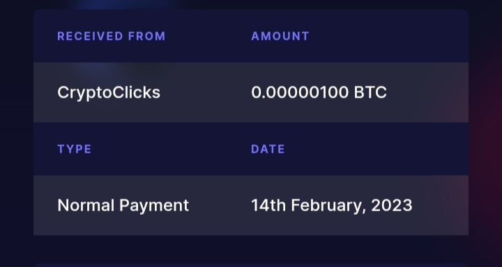Click the trailing 100 digits of the amount
Image resolution: width=502 pixels, height=267 pixels.
pos(337,93)
